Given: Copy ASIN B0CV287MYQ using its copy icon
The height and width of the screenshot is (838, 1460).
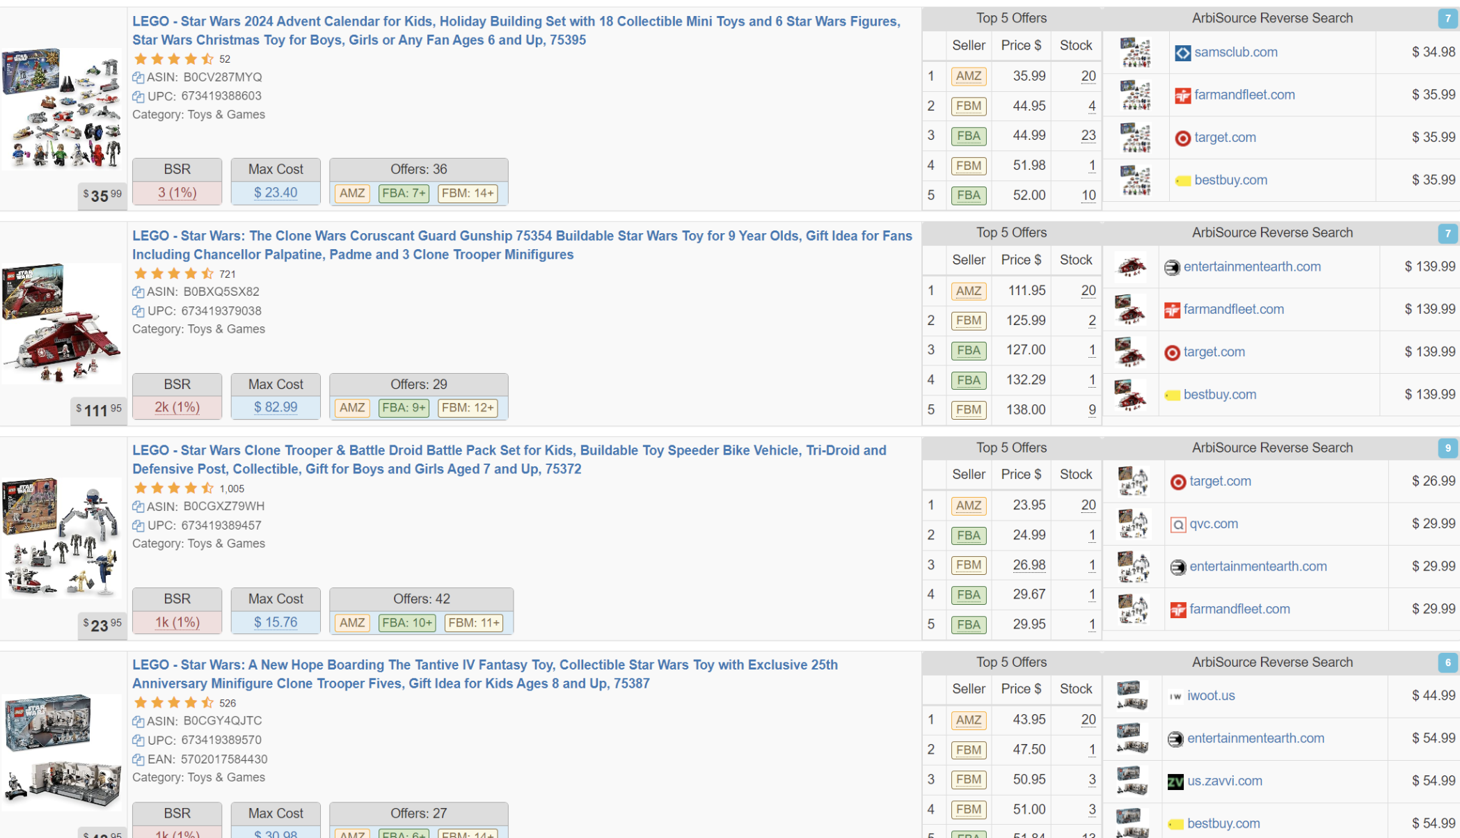Looking at the screenshot, I should (138, 77).
